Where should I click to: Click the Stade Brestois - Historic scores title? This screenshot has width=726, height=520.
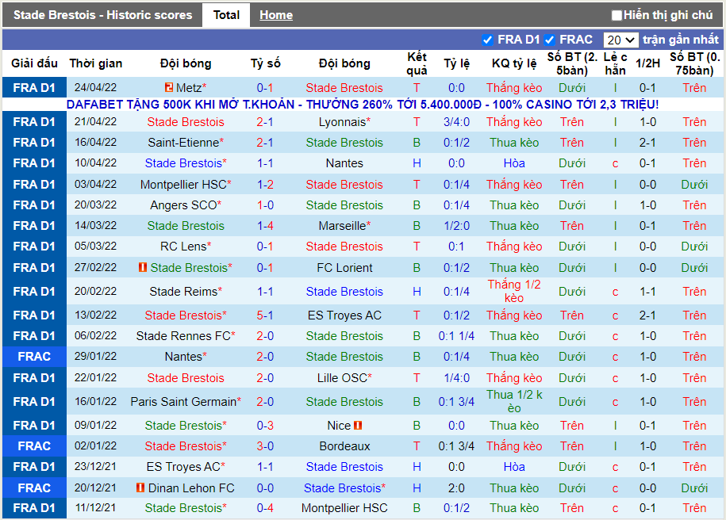[103, 15]
